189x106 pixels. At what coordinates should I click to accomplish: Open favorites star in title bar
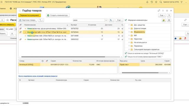(156, 2)
